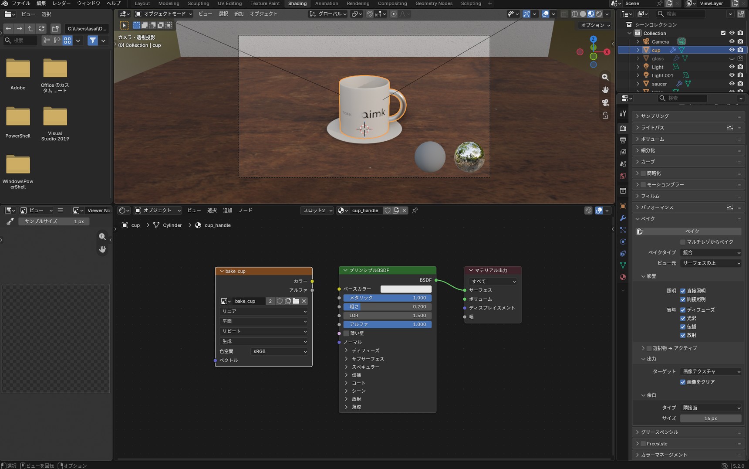The image size is (749, 469).
Task: Click the lock camera to view icon
Action: [x=605, y=115]
